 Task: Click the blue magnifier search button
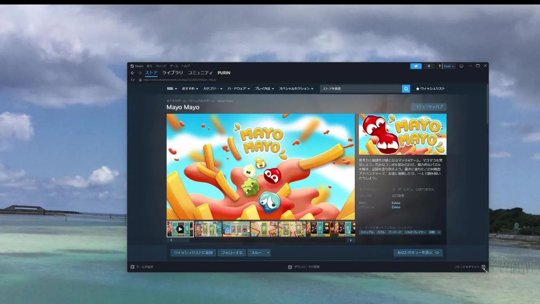(406, 89)
